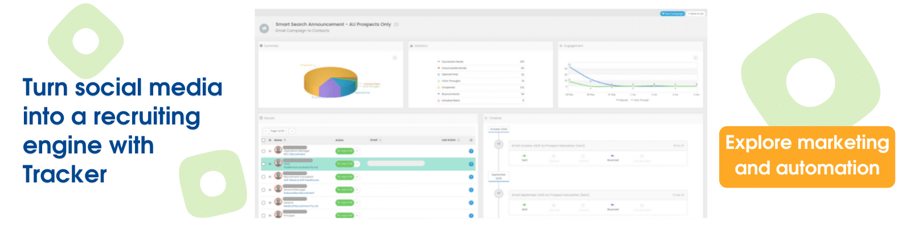Click blue circle icon in highlighted CEO row
Image resolution: width=902 pixels, height=225 pixels.
471,164
